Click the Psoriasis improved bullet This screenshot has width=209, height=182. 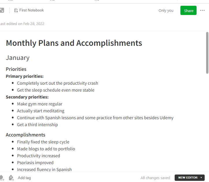coord(35,163)
